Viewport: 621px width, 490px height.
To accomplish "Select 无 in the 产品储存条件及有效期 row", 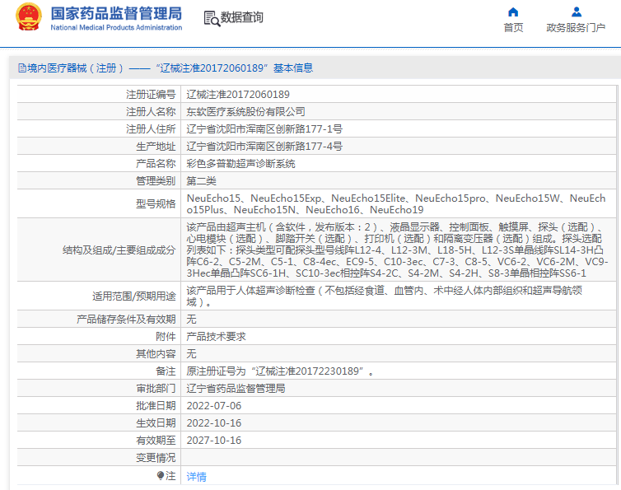I will (x=191, y=320).
